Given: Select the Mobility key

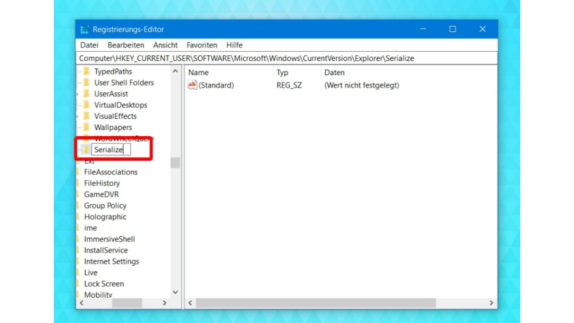Looking at the screenshot, I should coord(98,294).
